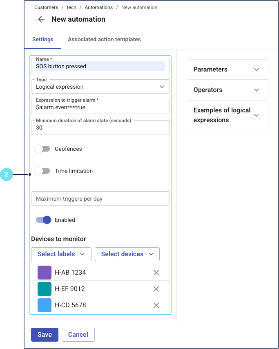Select the Settings tab

pos(43,40)
